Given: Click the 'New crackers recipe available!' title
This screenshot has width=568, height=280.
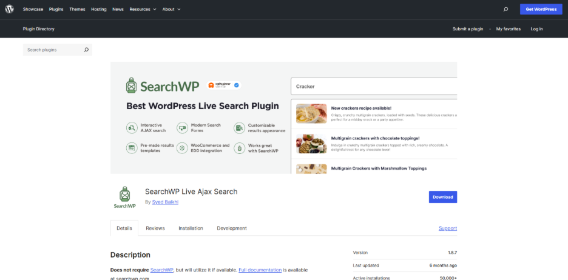Looking at the screenshot, I should (361, 108).
